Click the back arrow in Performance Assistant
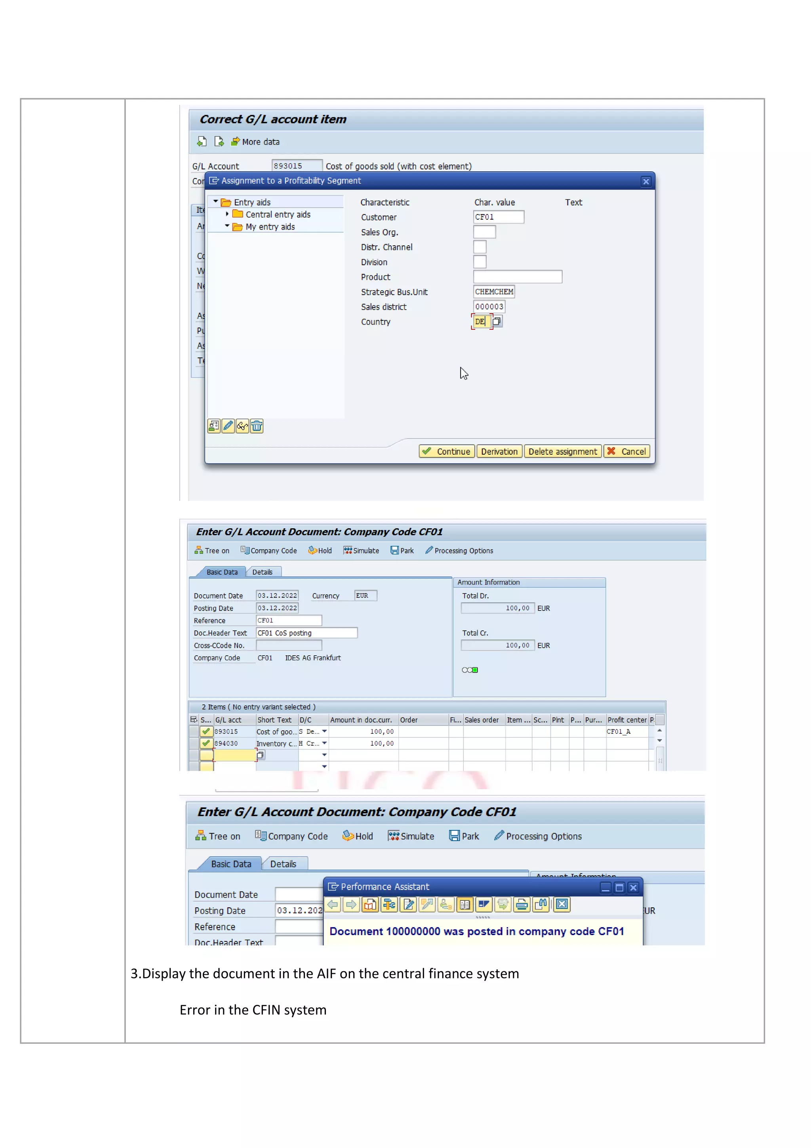Screen dimensions: 811x1148 pos(333,905)
